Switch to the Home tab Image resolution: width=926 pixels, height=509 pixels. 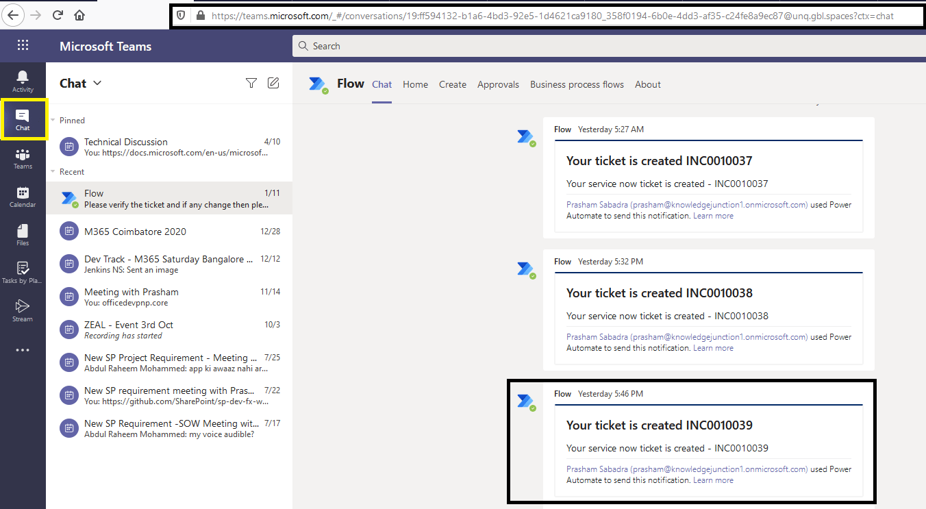(416, 84)
